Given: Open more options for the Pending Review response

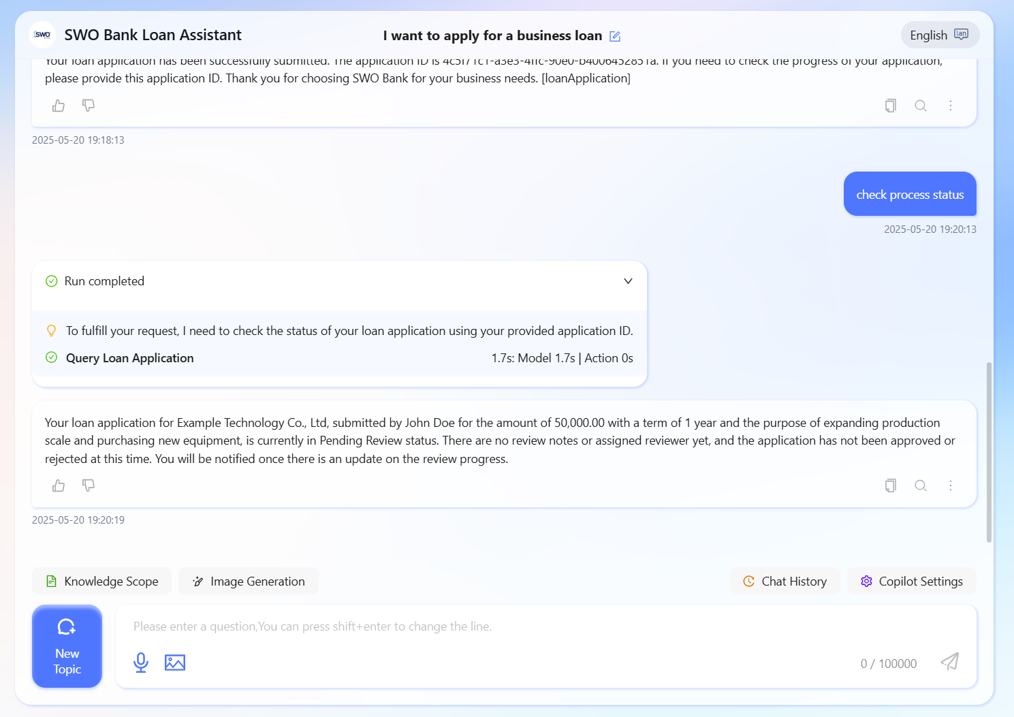Looking at the screenshot, I should (951, 485).
